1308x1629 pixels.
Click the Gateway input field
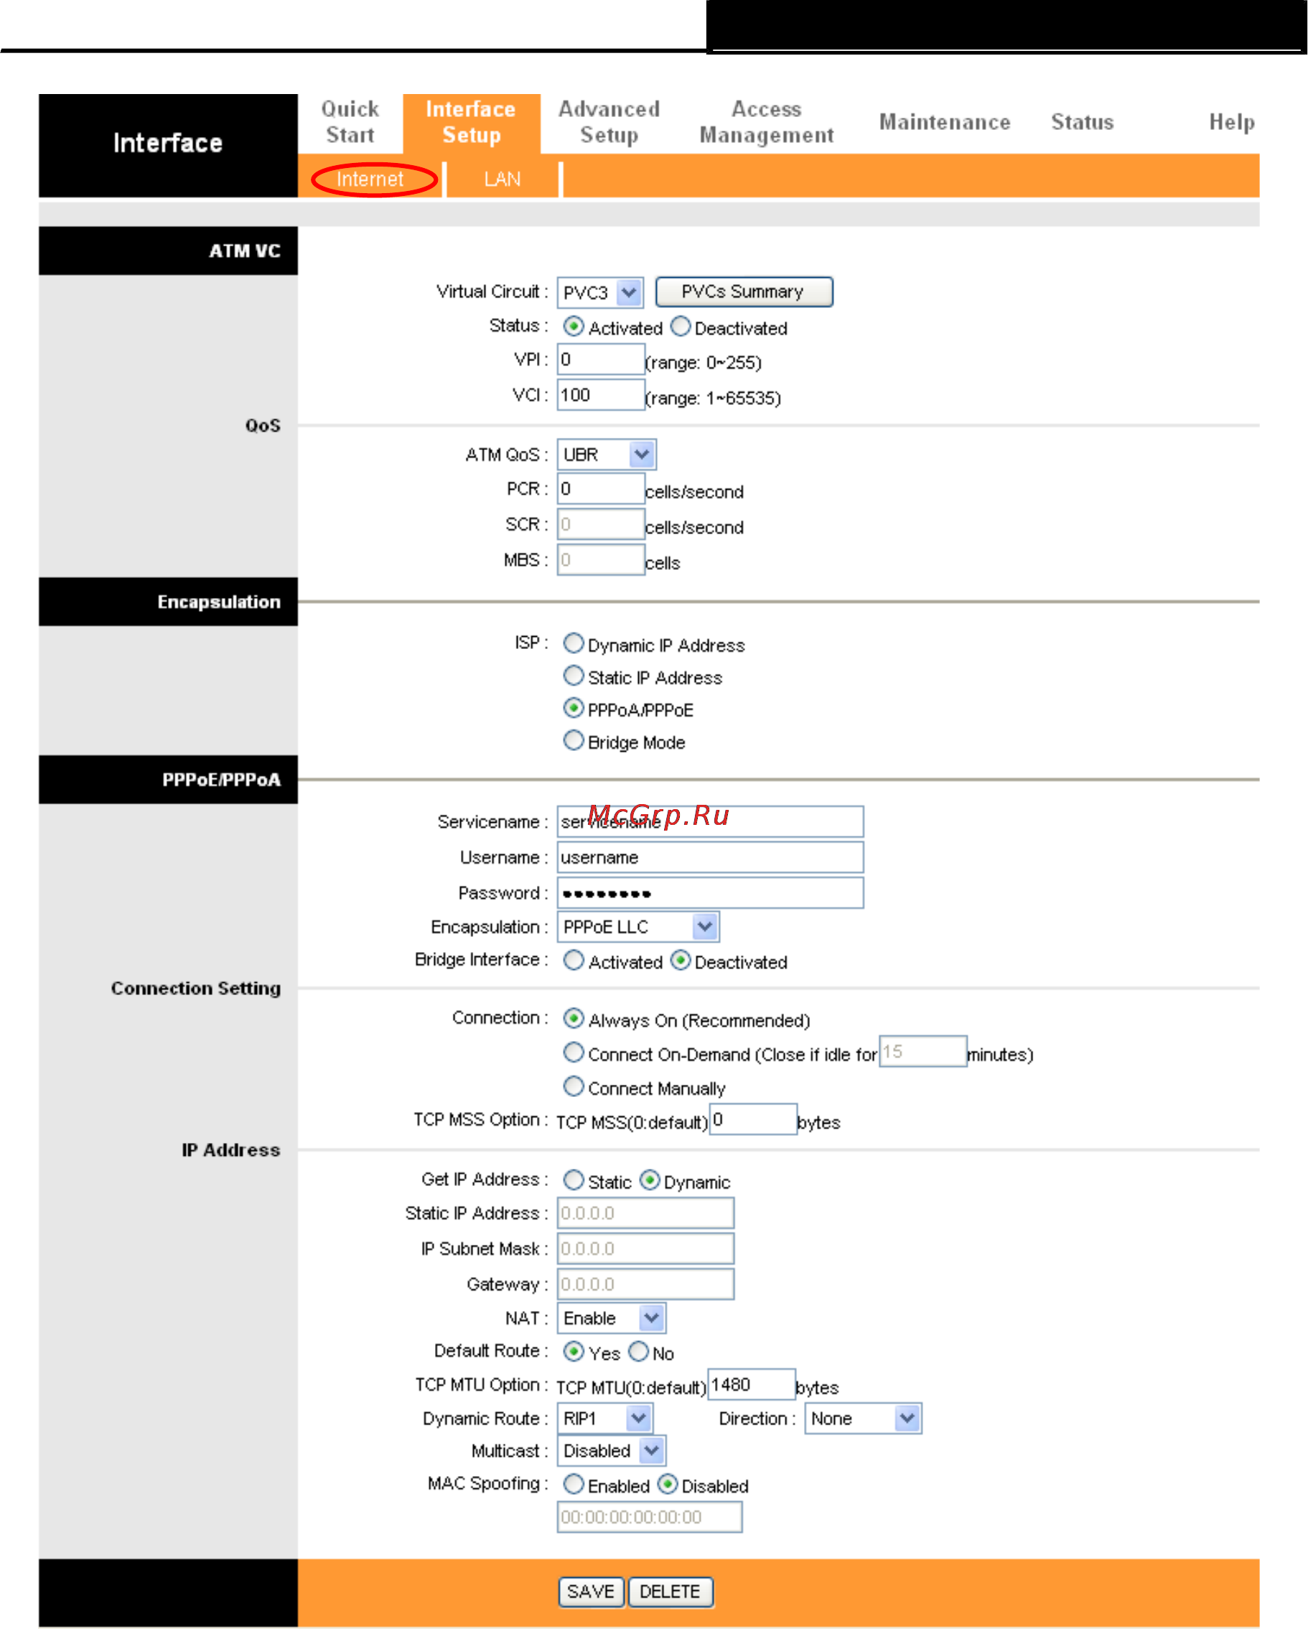tap(645, 1284)
